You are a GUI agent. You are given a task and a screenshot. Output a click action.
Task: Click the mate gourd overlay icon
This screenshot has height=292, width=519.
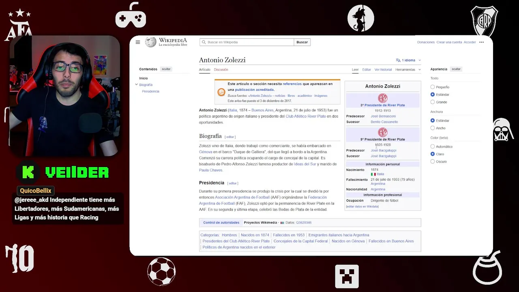(x=488, y=268)
